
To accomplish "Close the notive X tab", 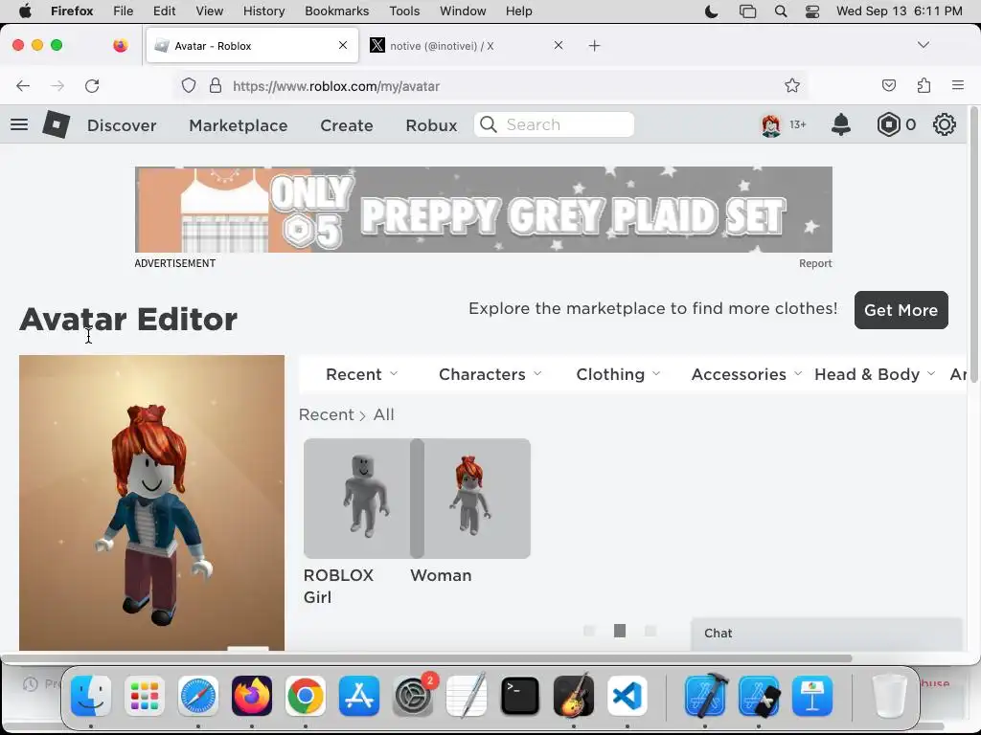I will [x=559, y=45].
